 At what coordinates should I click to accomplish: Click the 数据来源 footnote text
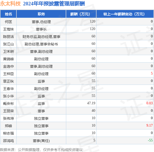[x=41, y=150]
